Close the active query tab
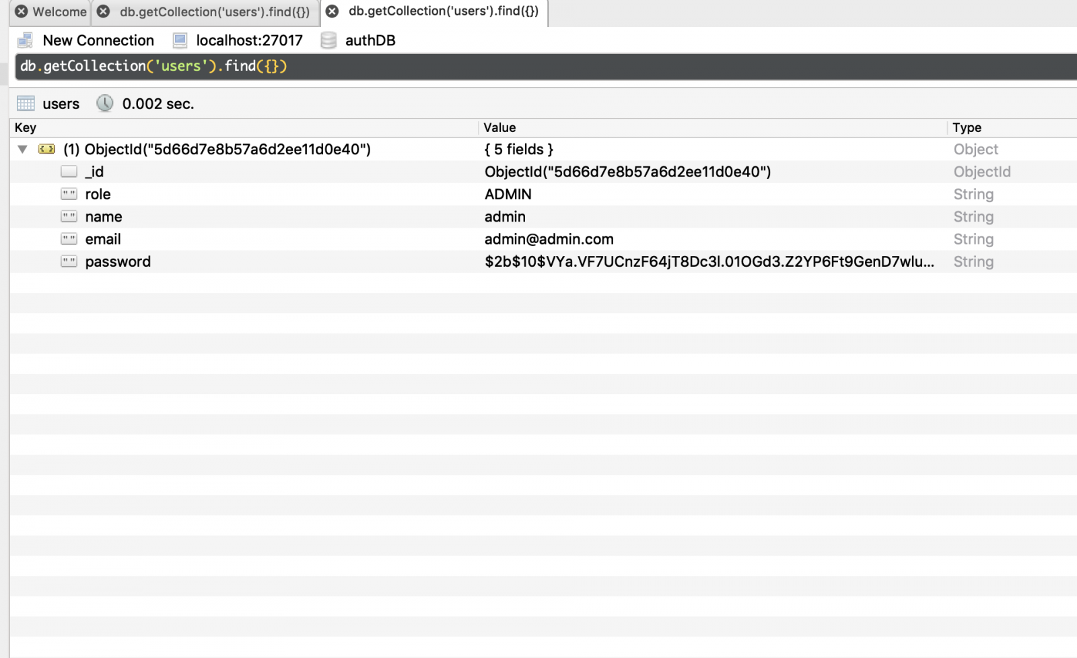This screenshot has height=658, width=1077. [x=331, y=11]
